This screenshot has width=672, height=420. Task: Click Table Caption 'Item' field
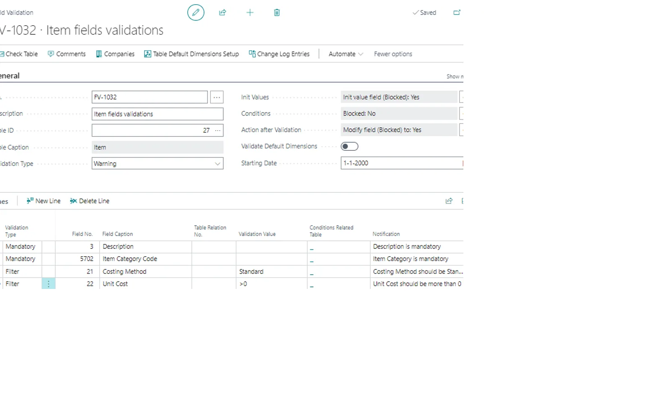pyautogui.click(x=157, y=147)
